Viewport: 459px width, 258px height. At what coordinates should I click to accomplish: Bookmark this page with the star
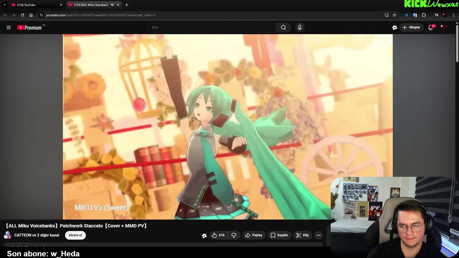pos(394,15)
